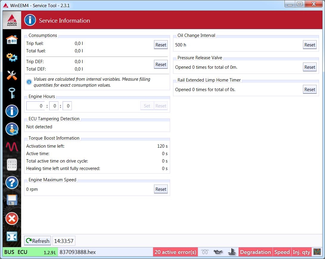Image resolution: width=325 pixels, height=259 pixels.
Task: Reset the trip fuel consumption
Action: click(161, 45)
